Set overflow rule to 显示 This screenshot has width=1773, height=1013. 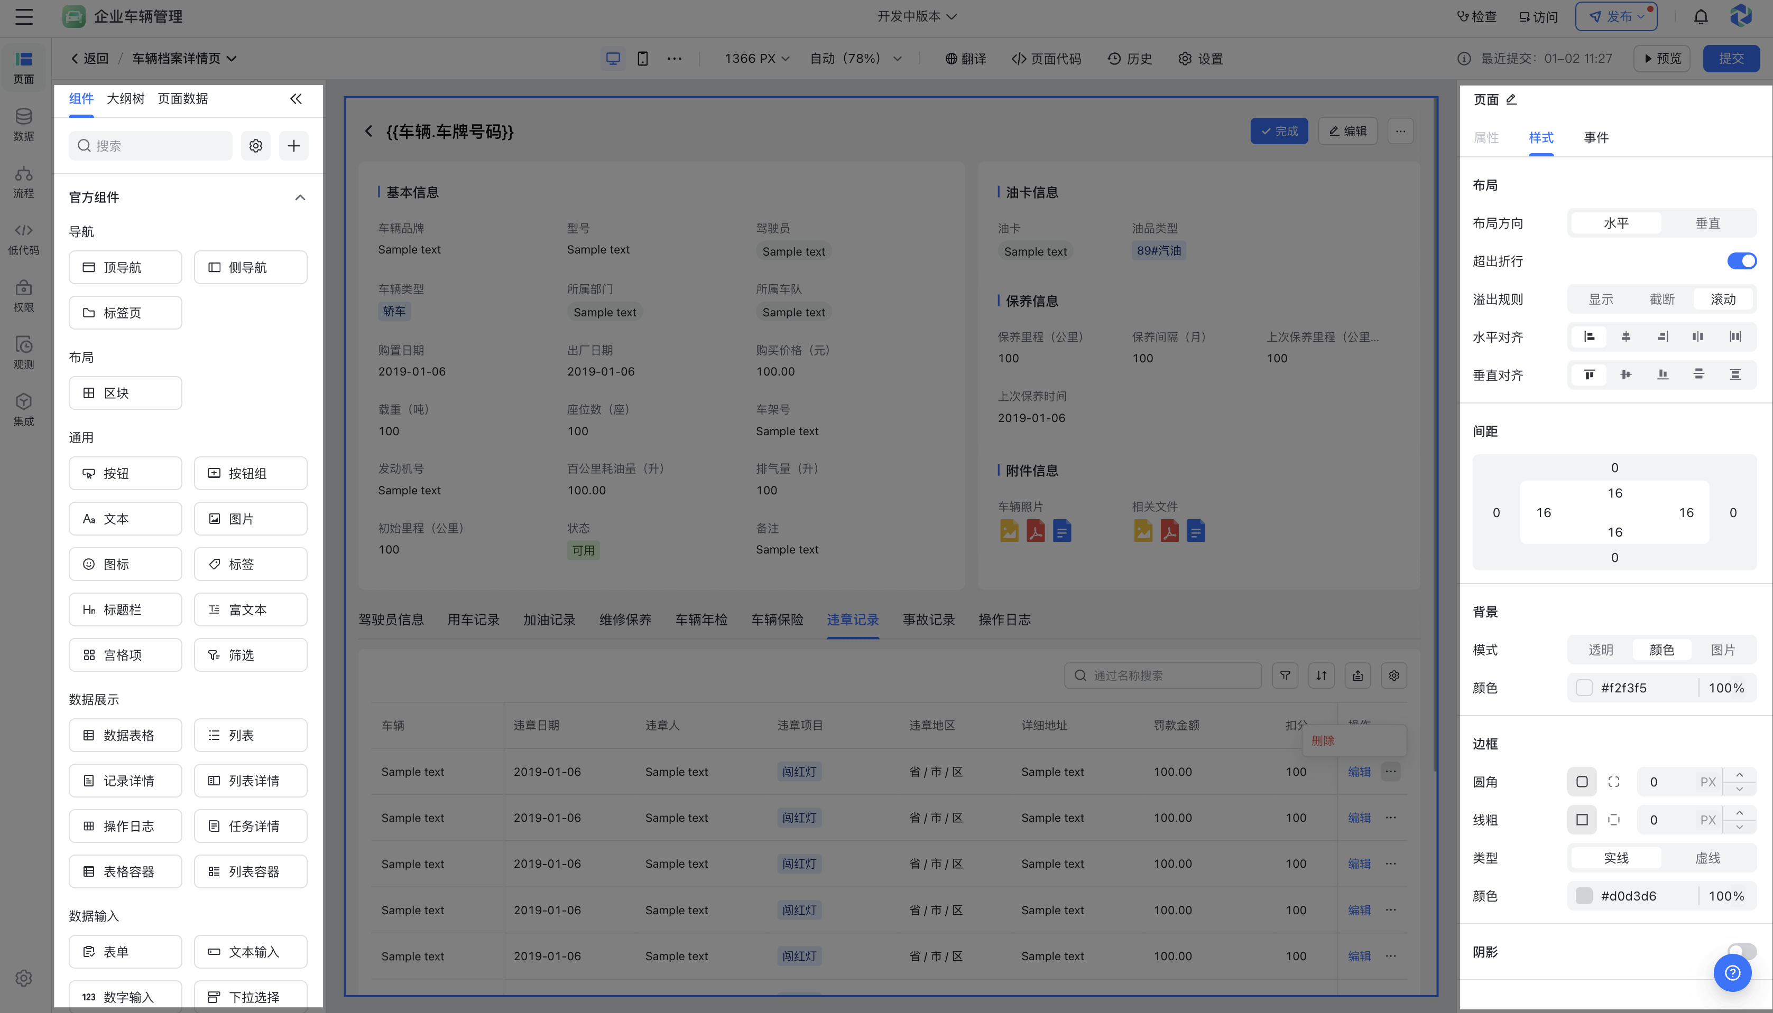(1600, 299)
